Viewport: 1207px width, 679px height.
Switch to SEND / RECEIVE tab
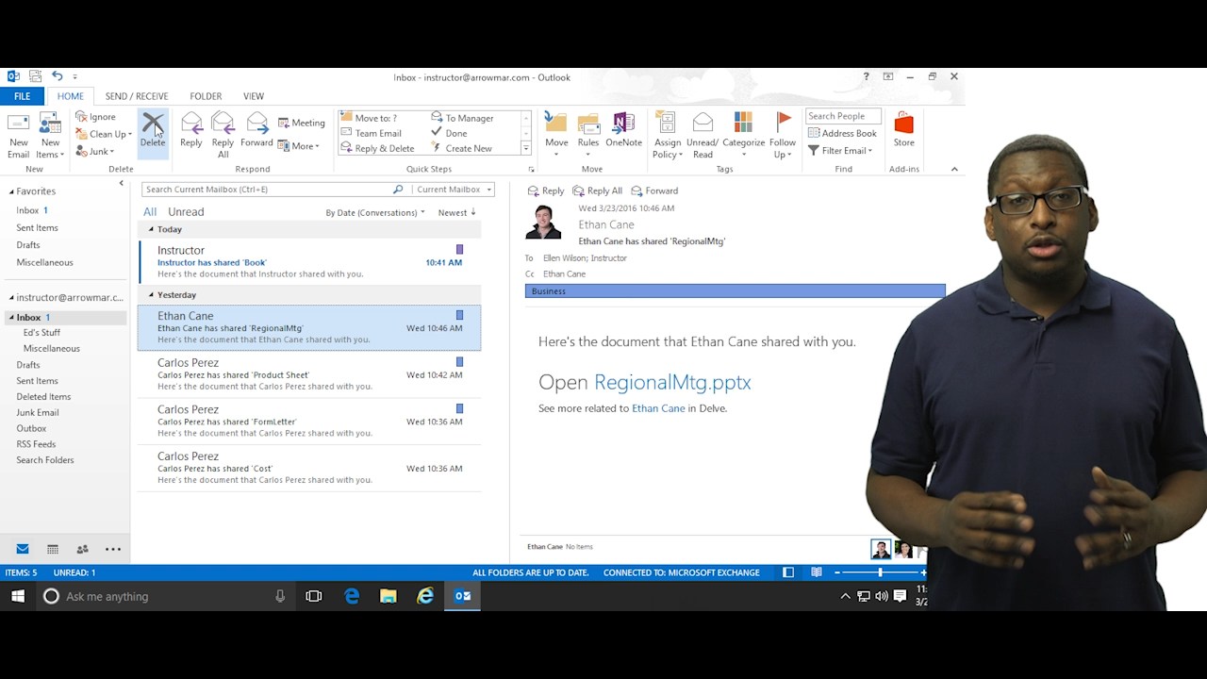coord(137,96)
